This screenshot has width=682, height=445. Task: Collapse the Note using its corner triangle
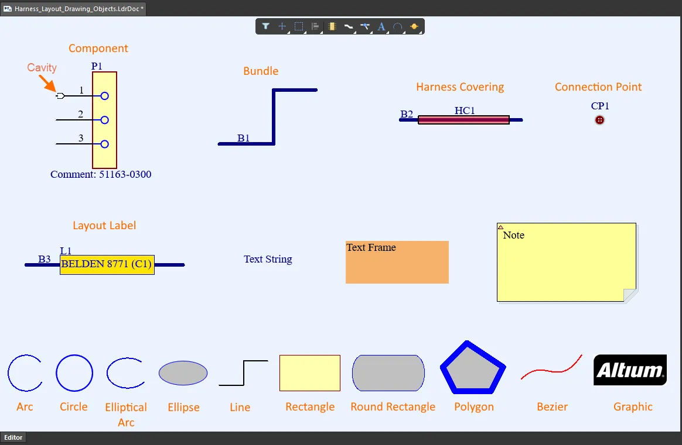500,227
